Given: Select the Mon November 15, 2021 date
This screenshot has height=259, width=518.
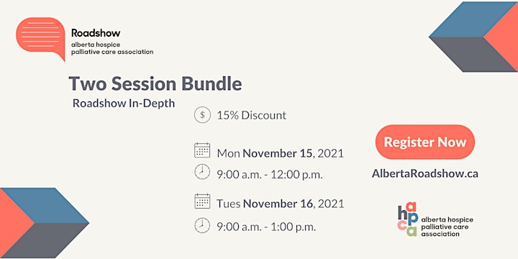Looking at the screenshot, I should (x=280, y=153).
